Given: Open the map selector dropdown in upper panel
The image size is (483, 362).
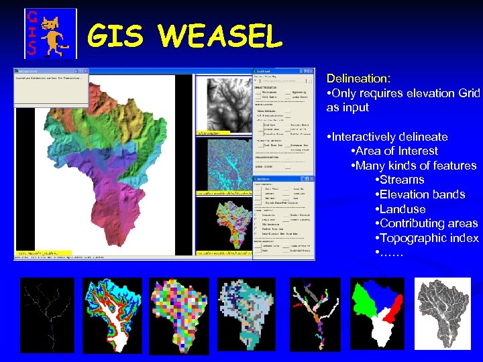Looking at the screenshot, I should point(283,81).
